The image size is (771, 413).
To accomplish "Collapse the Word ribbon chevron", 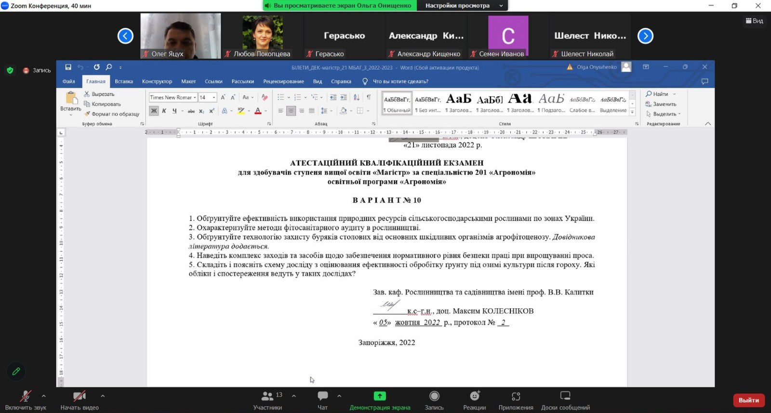I will 708,124.
